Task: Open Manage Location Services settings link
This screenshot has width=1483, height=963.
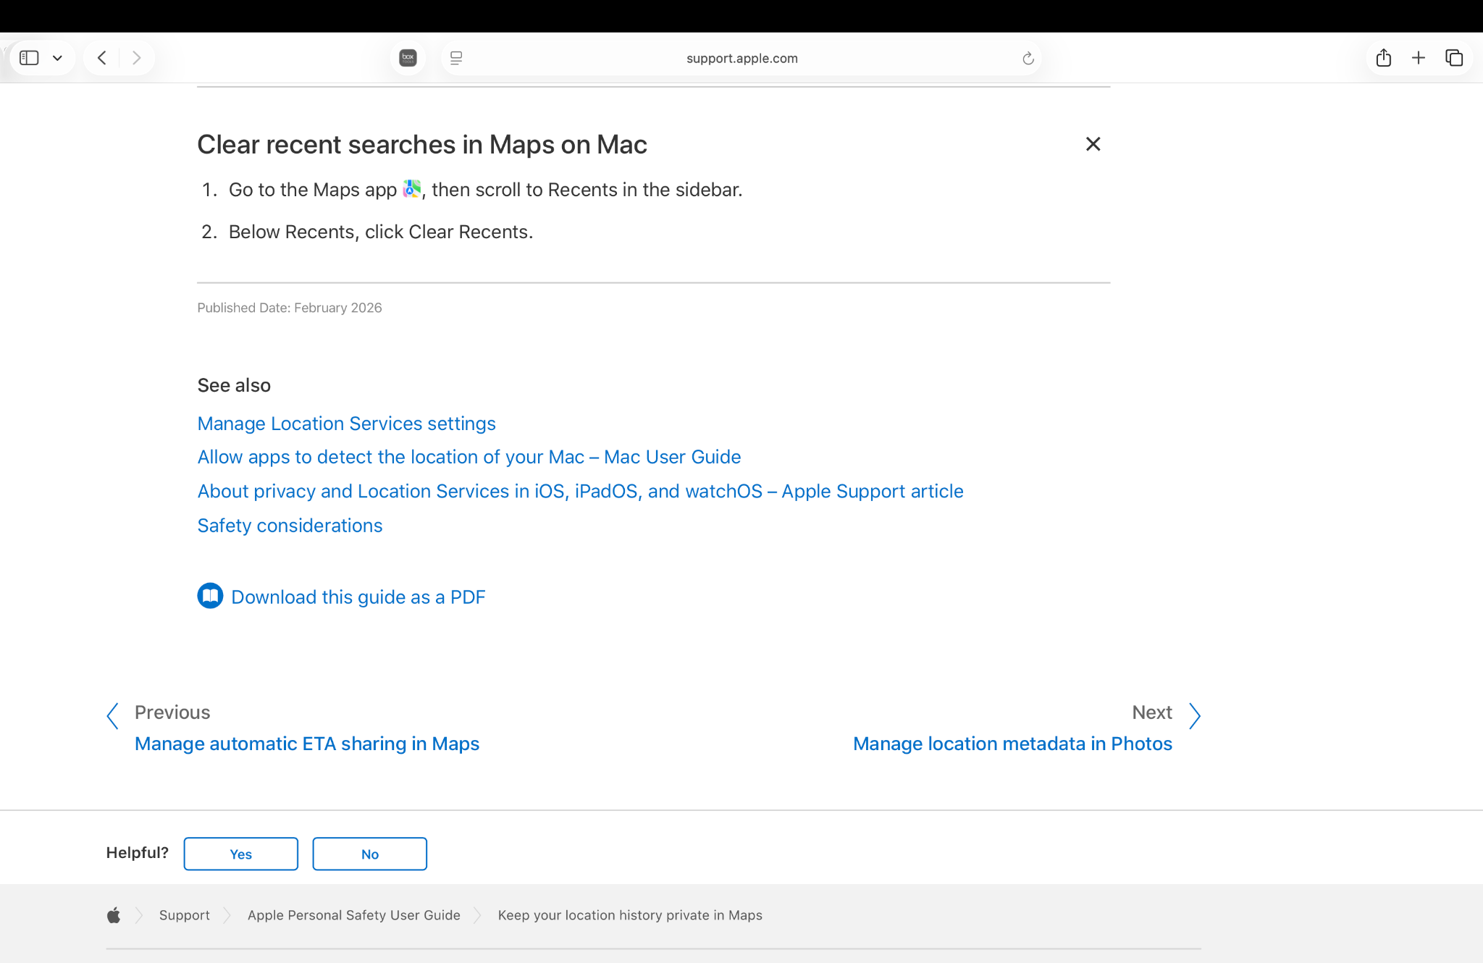Action: pyautogui.click(x=346, y=424)
